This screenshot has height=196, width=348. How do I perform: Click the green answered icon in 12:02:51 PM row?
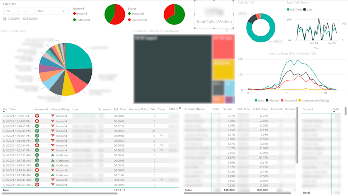coord(37,150)
